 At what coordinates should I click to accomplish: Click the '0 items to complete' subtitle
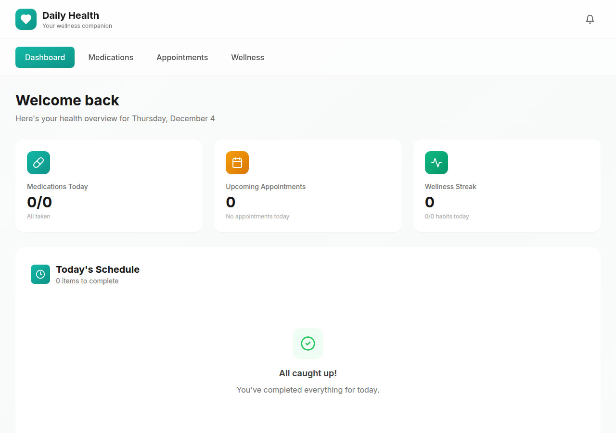coord(87,281)
